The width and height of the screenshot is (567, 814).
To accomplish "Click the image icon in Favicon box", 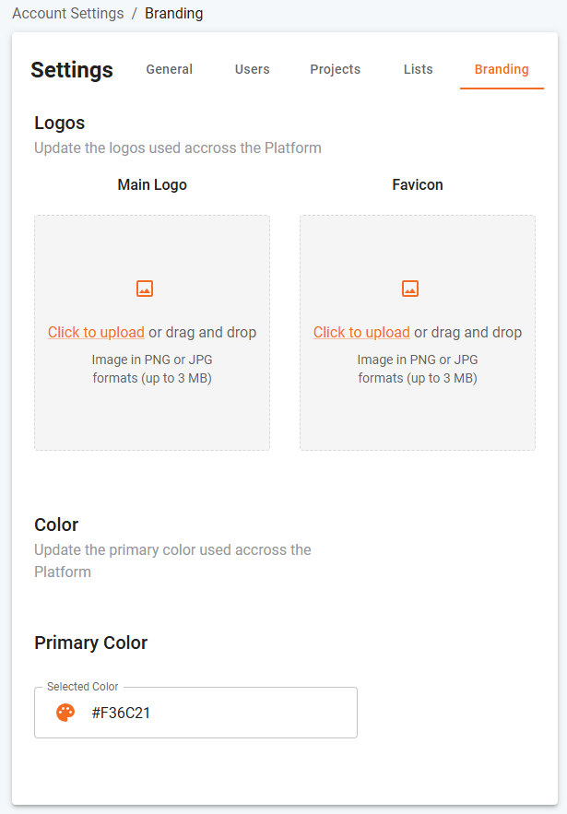I will coord(410,289).
